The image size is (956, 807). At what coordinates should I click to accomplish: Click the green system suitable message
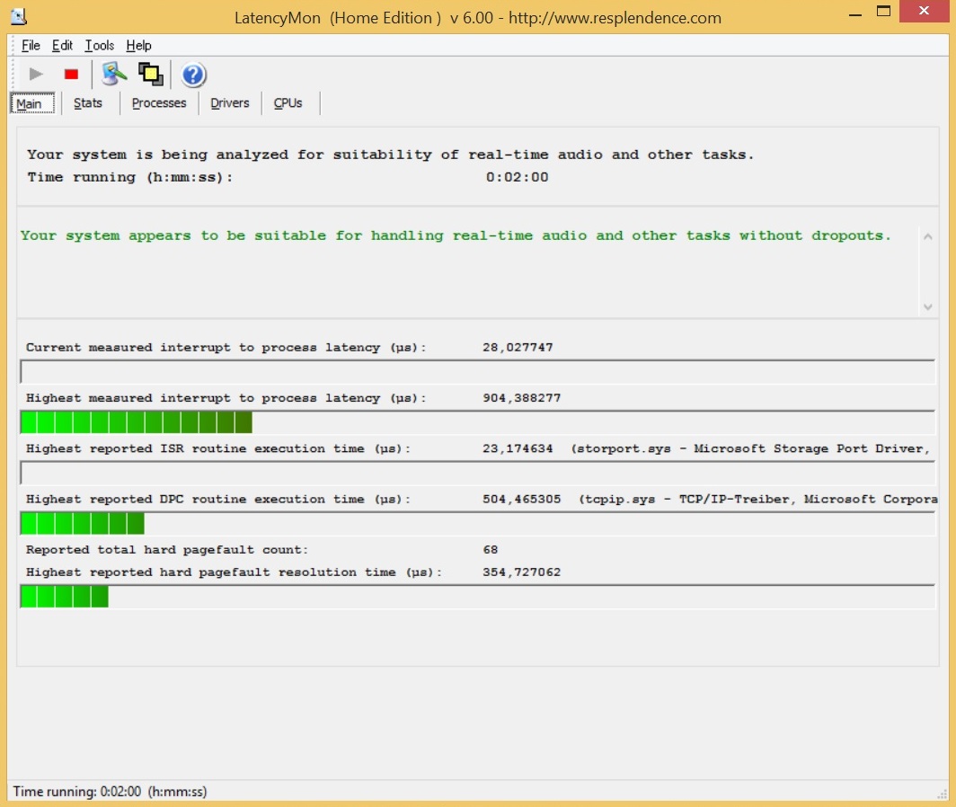click(x=456, y=235)
